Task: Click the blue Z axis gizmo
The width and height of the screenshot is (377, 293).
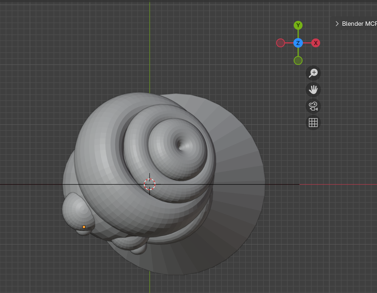Action: (298, 43)
